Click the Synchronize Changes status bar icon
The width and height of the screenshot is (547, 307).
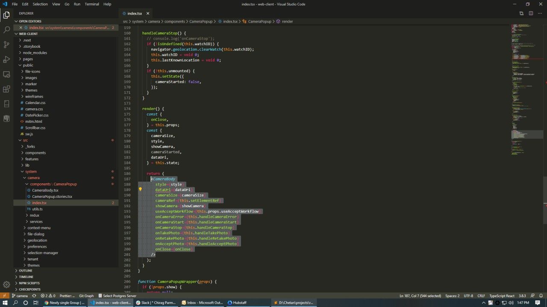(34, 296)
